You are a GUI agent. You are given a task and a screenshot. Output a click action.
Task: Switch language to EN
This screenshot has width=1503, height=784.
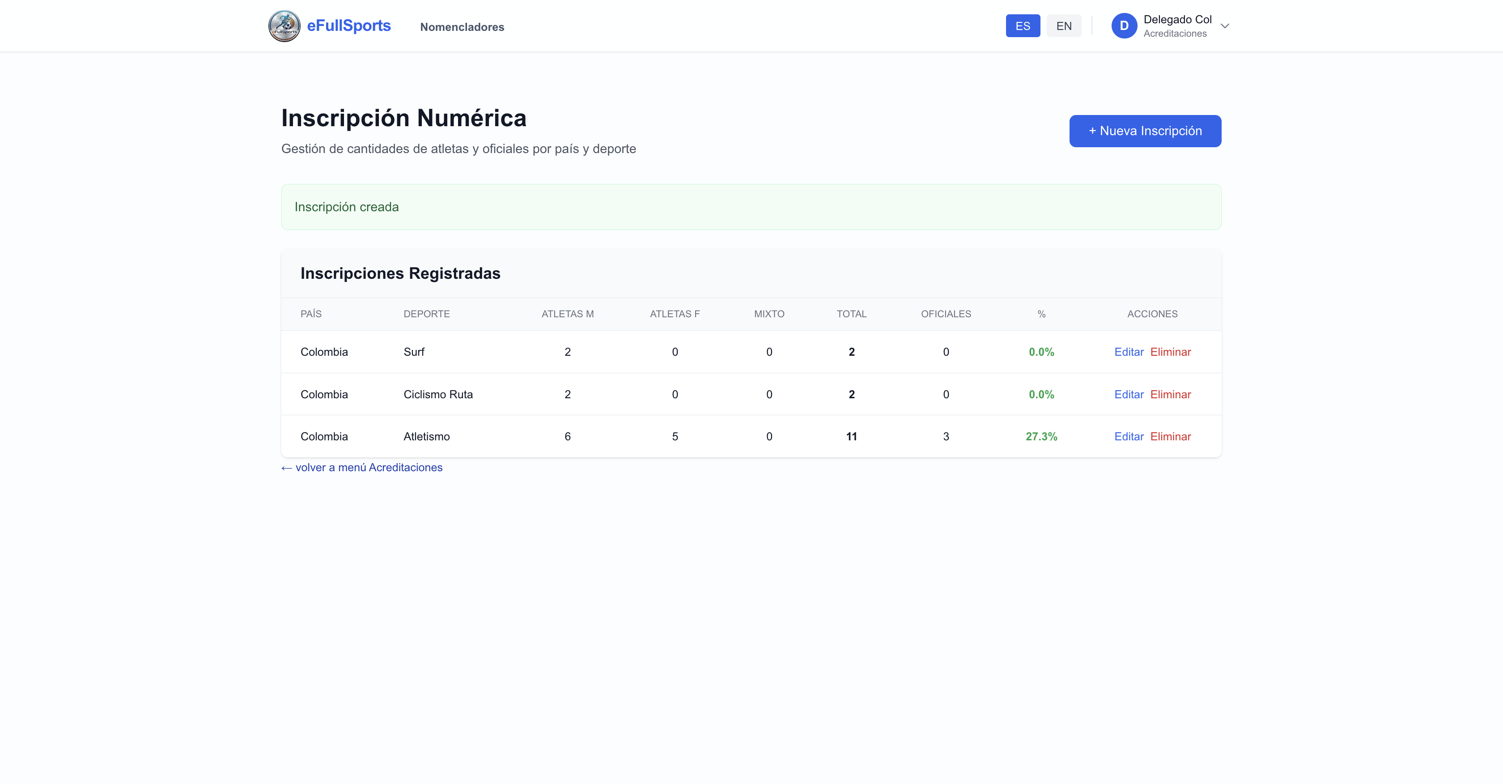(1063, 26)
